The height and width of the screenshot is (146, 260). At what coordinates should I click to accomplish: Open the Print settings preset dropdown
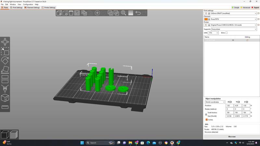pyautogui.click(x=230, y=13)
